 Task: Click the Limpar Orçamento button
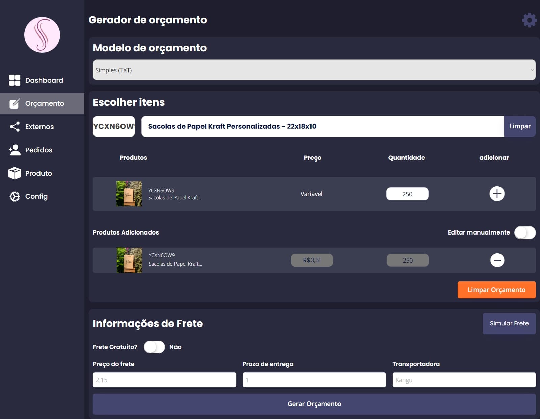point(496,290)
